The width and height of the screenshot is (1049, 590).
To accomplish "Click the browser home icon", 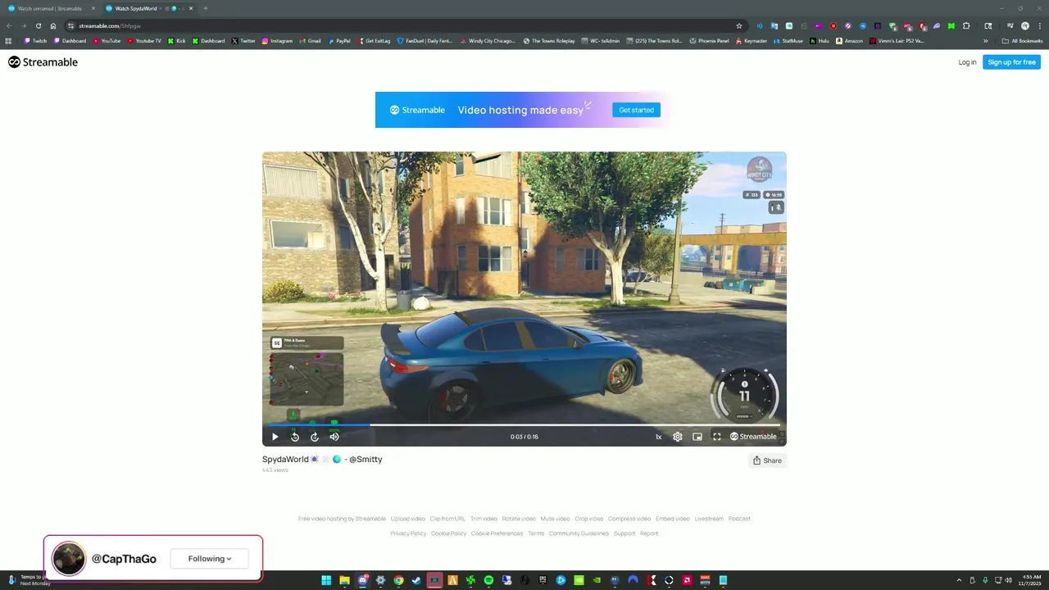I will pos(53,25).
